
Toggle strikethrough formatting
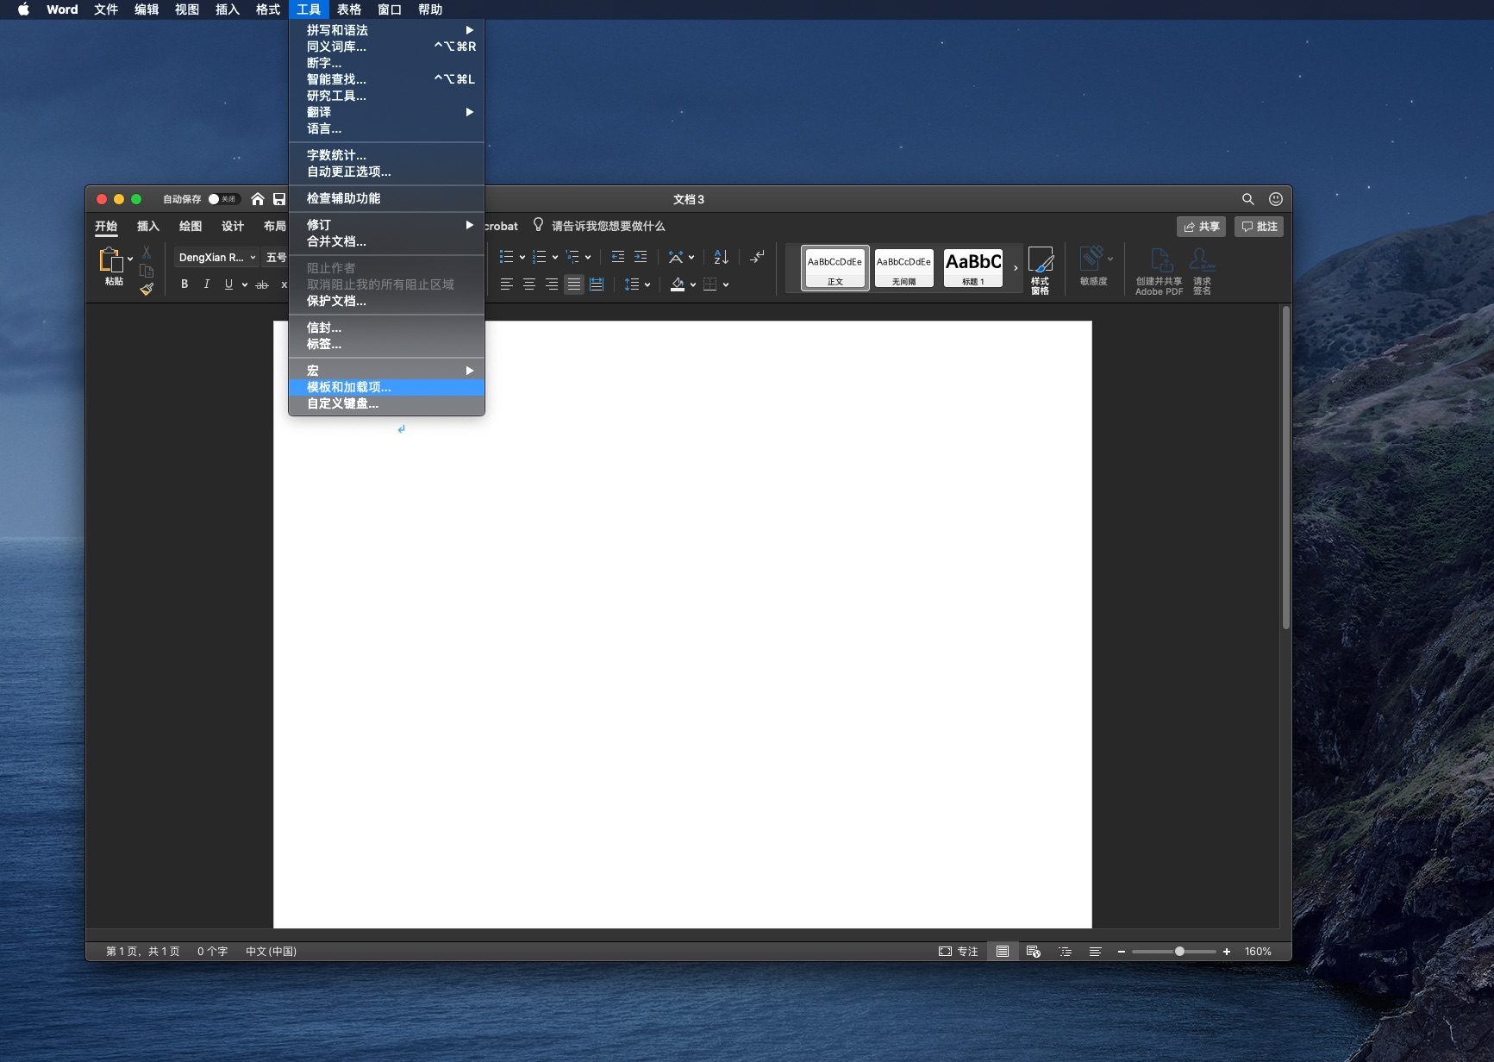click(262, 284)
